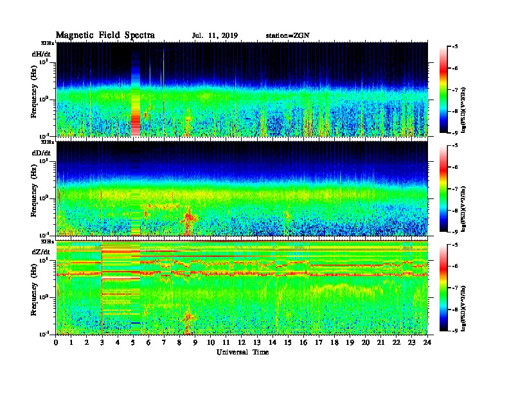Click hour '20' on the time axis
The image size is (509, 393).
(366, 342)
